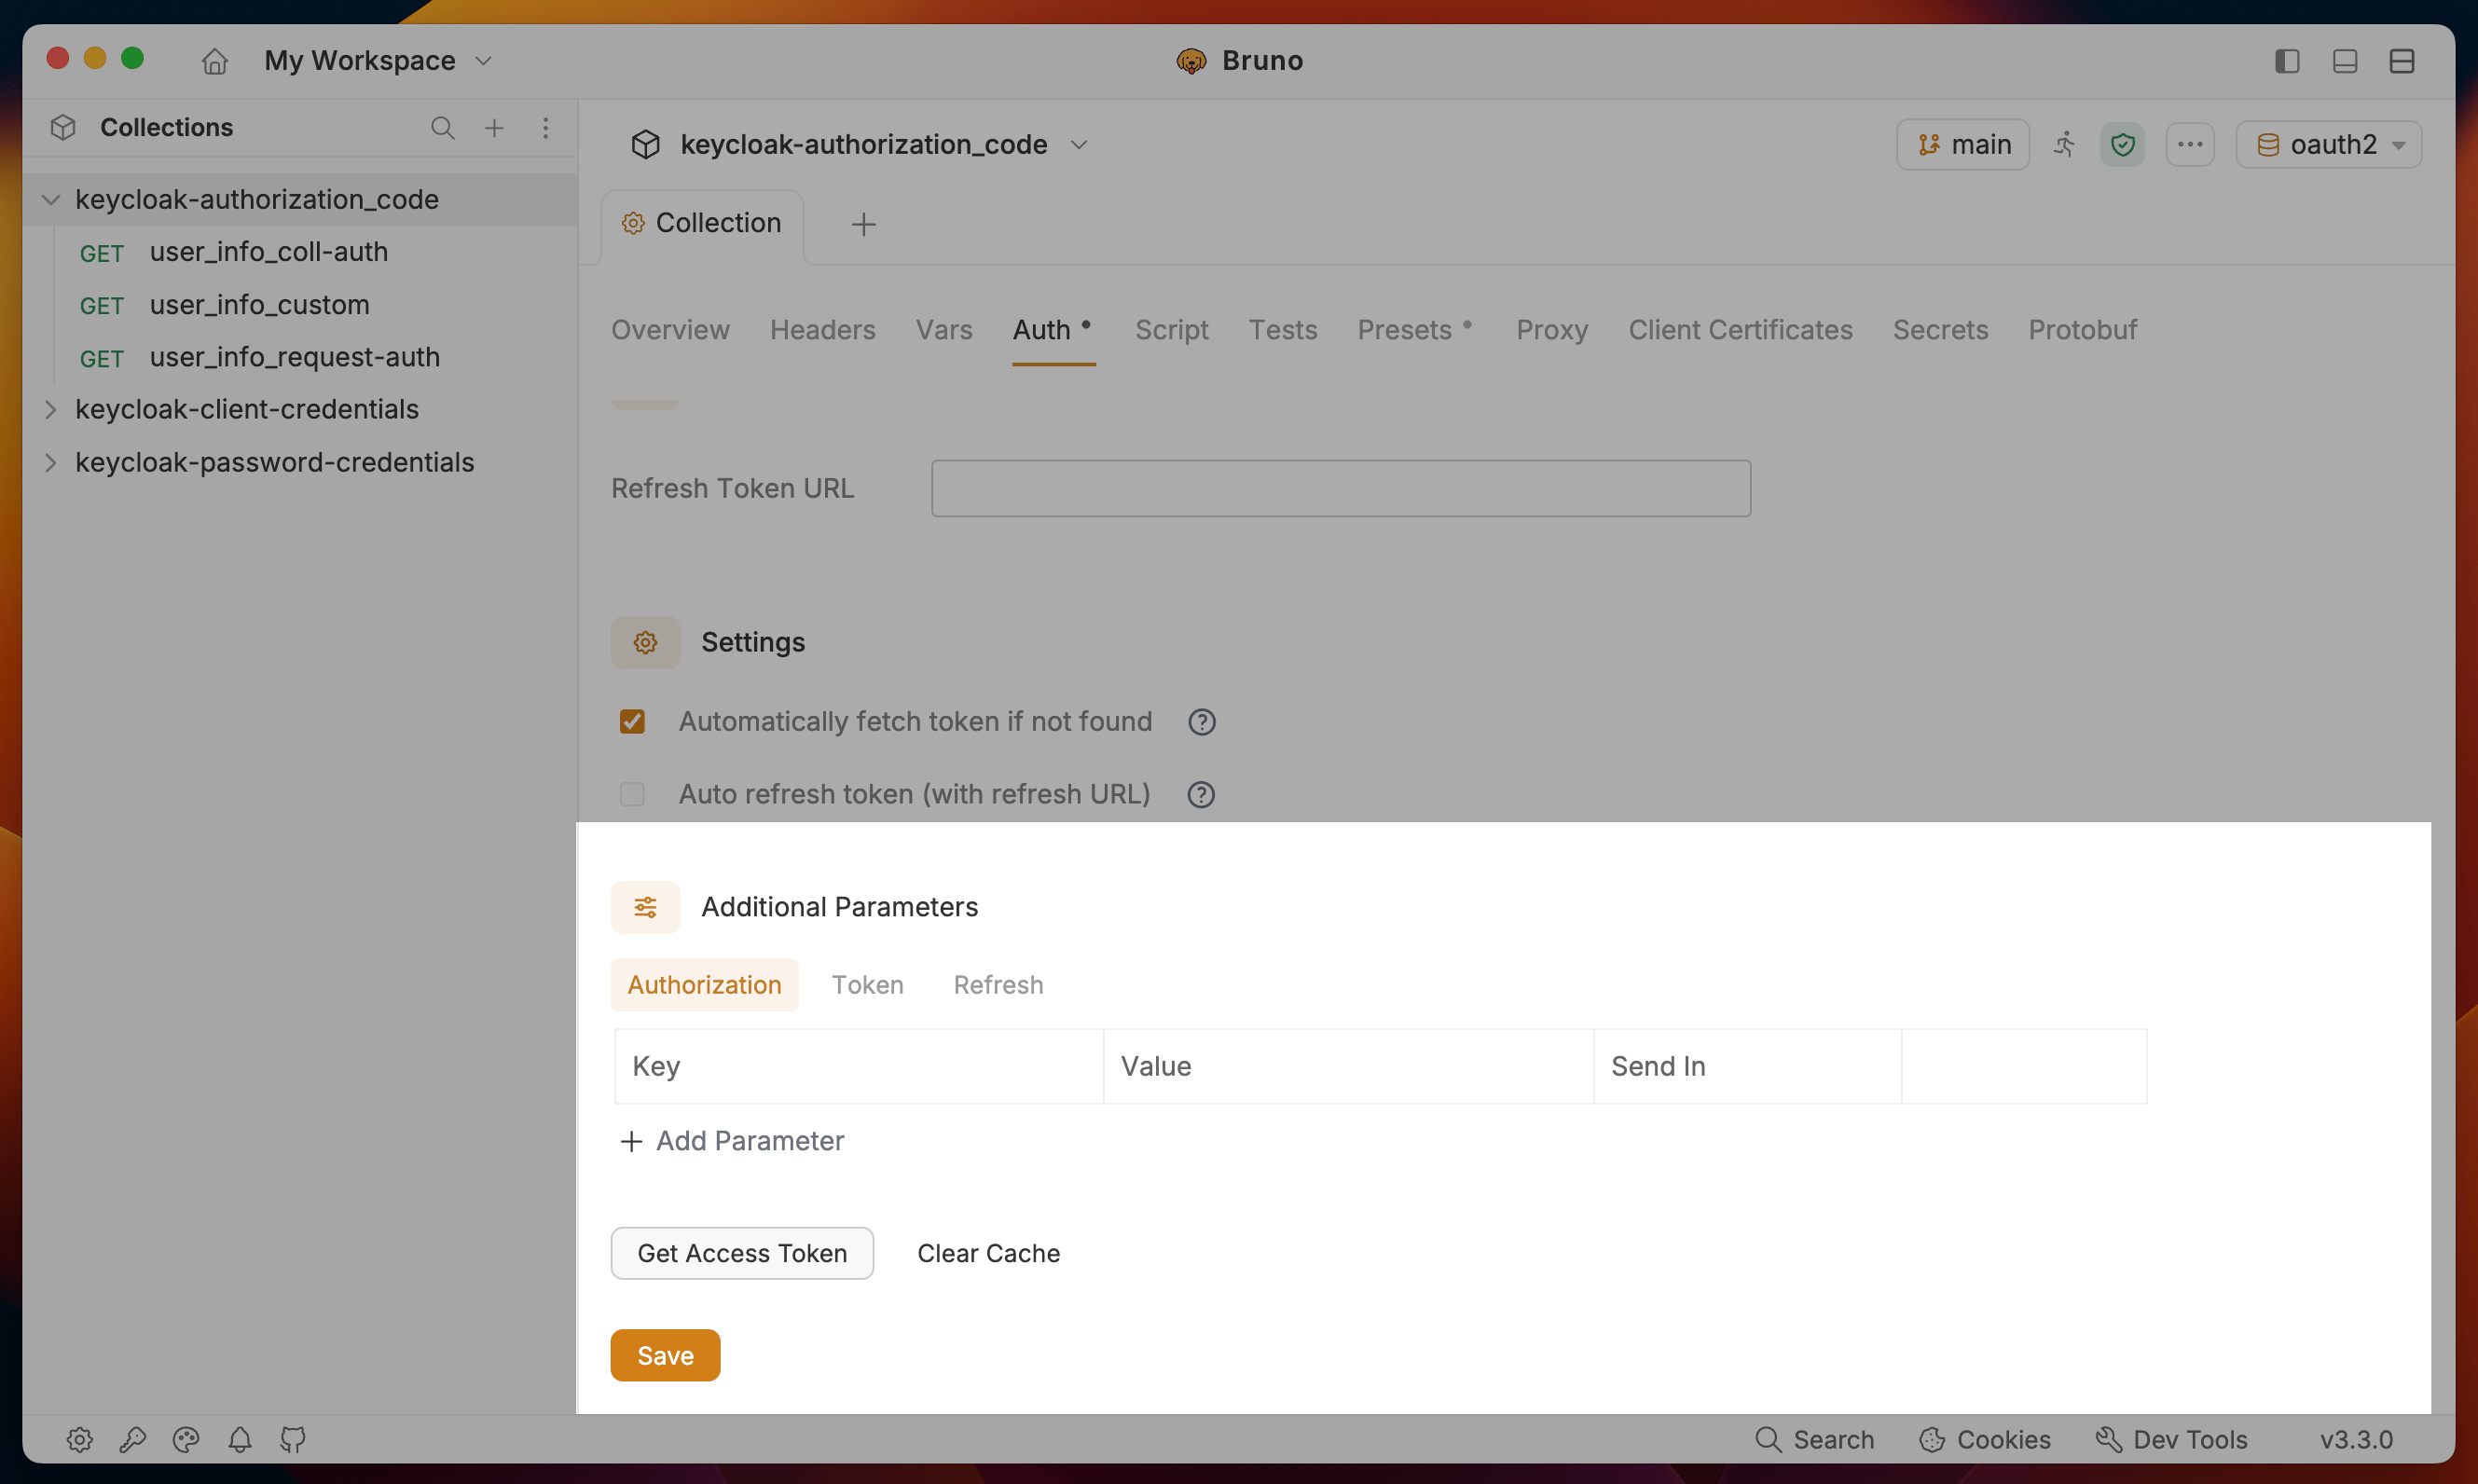This screenshot has width=2478, height=1484.
Task: Save the collection auth settings
Action: pyautogui.click(x=665, y=1355)
